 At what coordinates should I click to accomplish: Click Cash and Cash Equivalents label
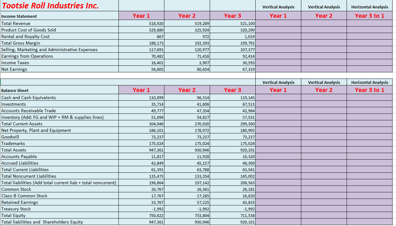click(x=59, y=98)
